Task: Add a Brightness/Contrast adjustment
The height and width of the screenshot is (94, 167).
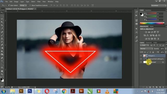Action: [x=146, y=32]
